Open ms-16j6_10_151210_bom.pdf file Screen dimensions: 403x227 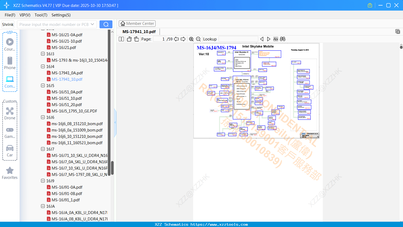pos(77,136)
